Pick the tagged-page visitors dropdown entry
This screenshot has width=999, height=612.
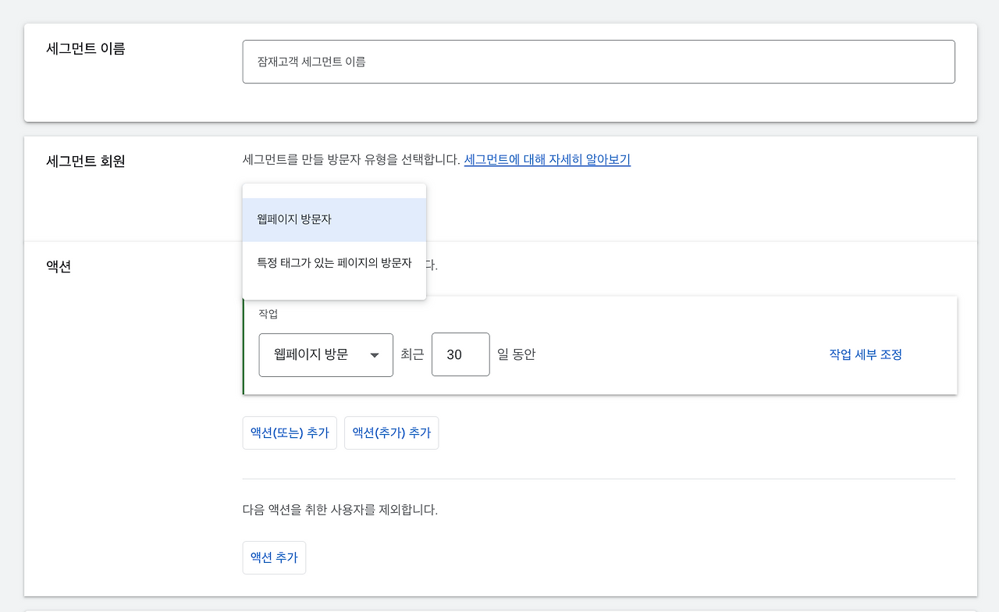point(334,263)
